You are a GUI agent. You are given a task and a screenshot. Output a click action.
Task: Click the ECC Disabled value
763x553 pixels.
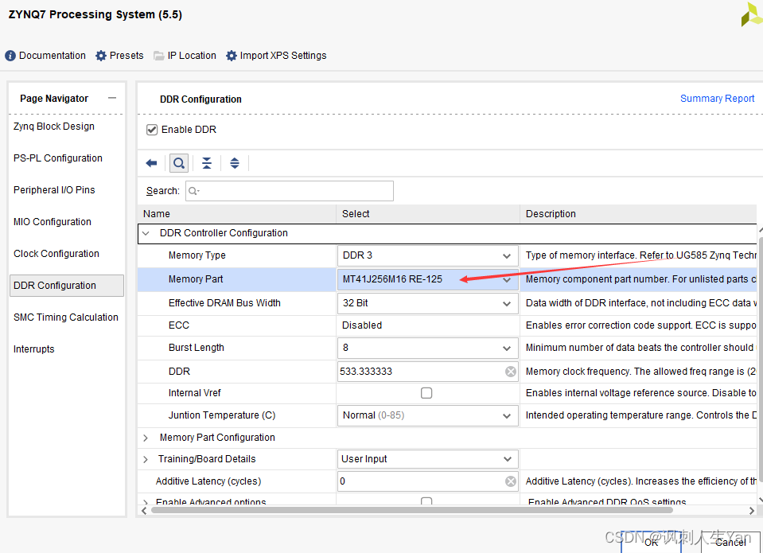click(361, 325)
